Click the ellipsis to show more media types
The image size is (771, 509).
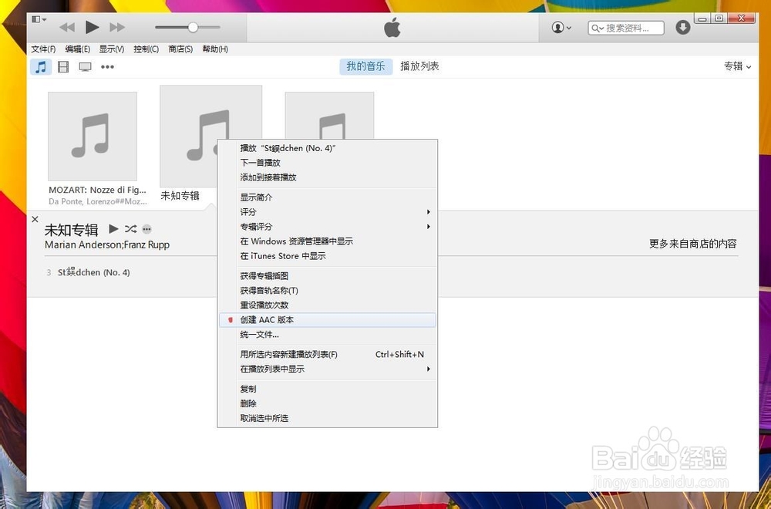pos(107,66)
